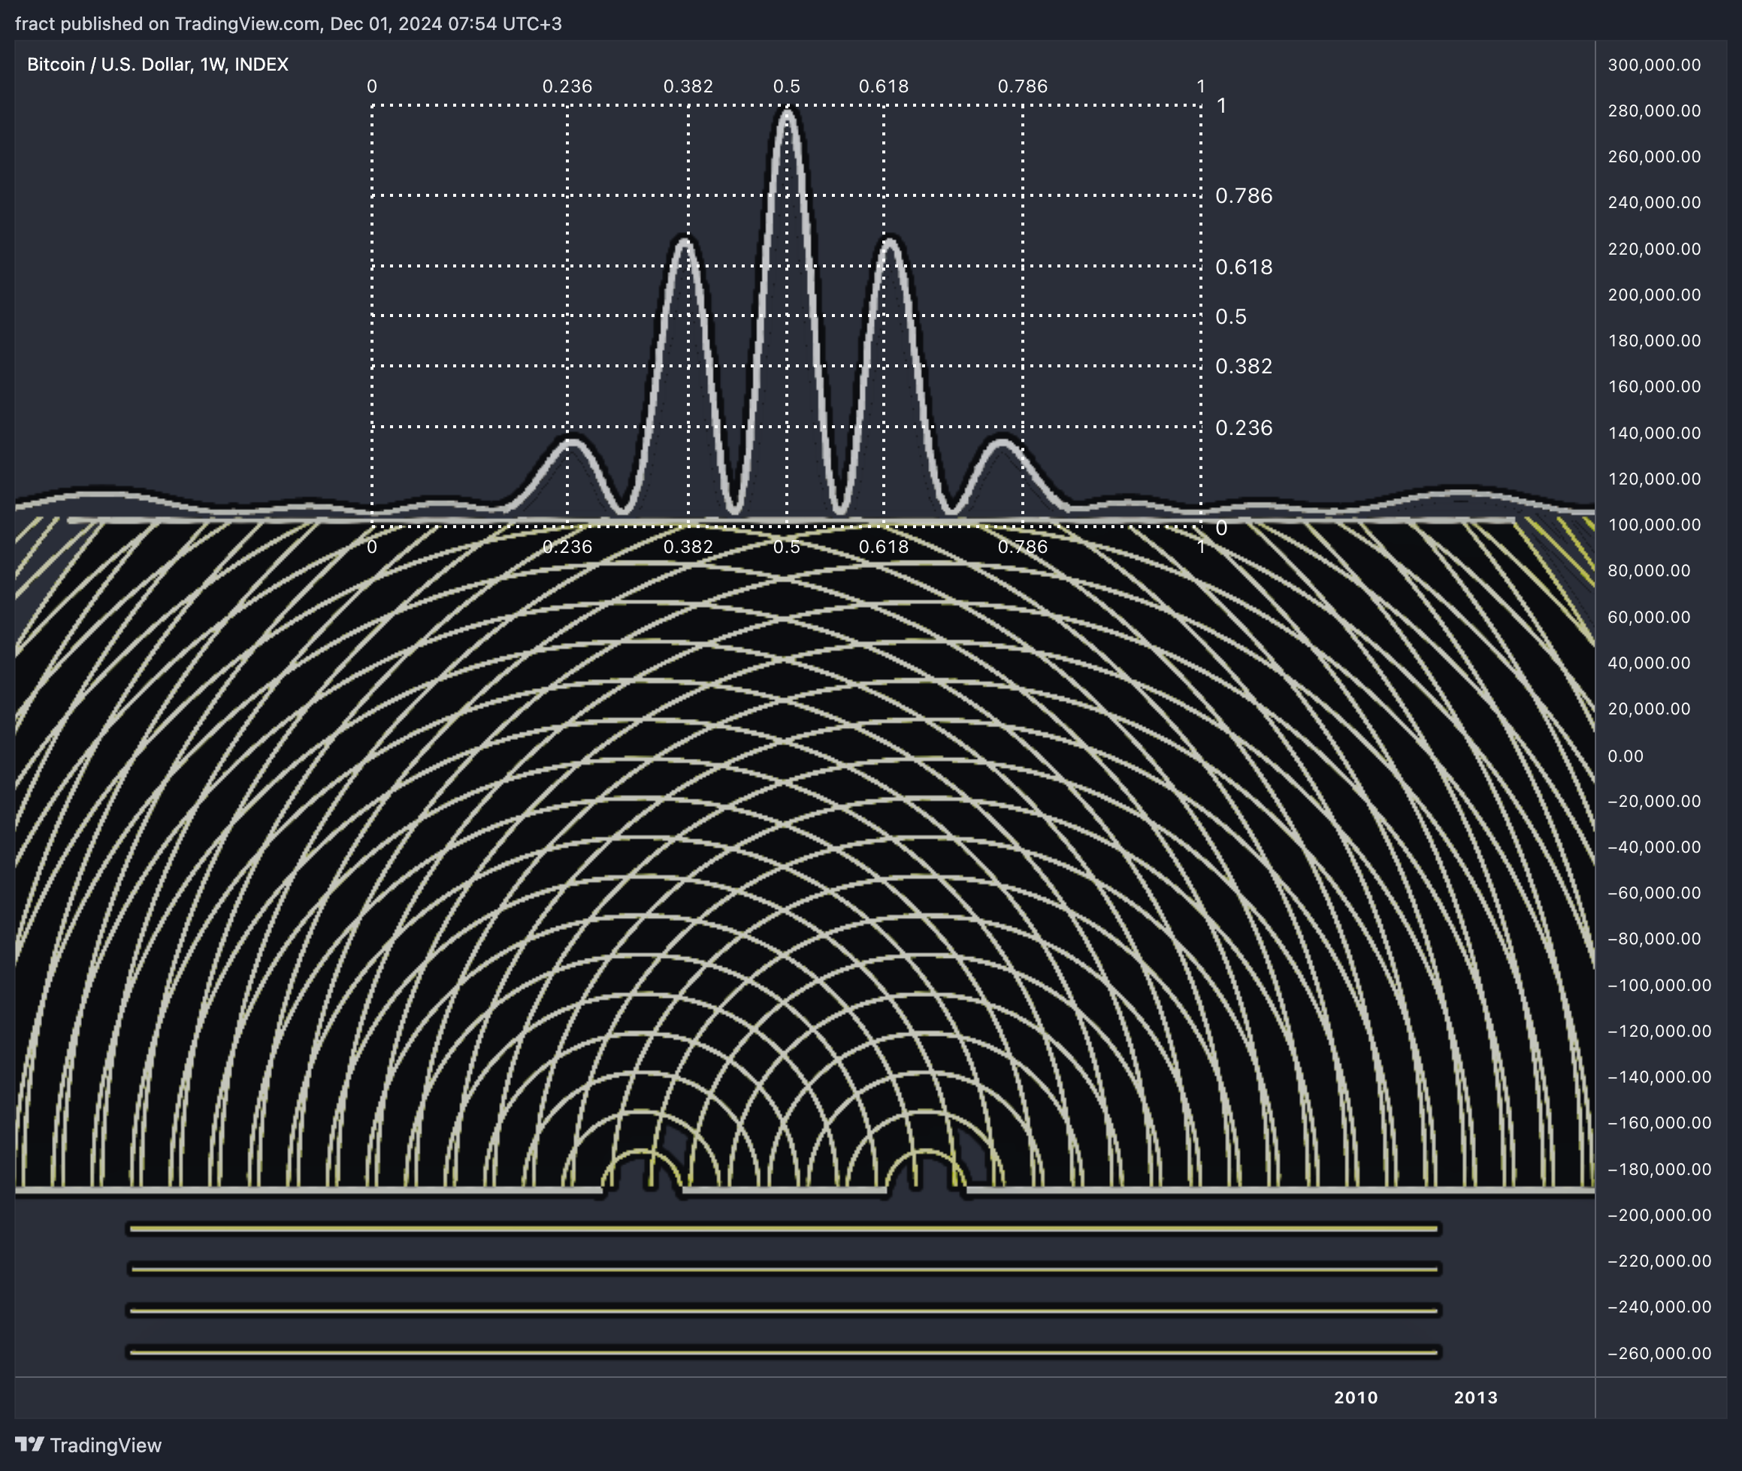Image resolution: width=1742 pixels, height=1471 pixels.
Task: Click the 200,000.00 positive price axis label
Action: pos(1654,295)
